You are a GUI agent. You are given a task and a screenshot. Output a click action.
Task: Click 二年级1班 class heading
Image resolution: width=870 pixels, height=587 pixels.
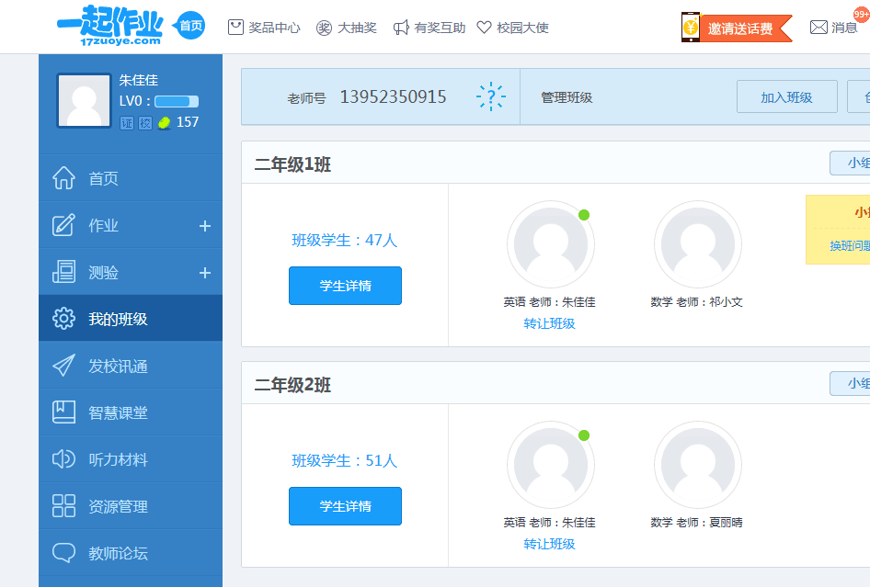(x=292, y=164)
